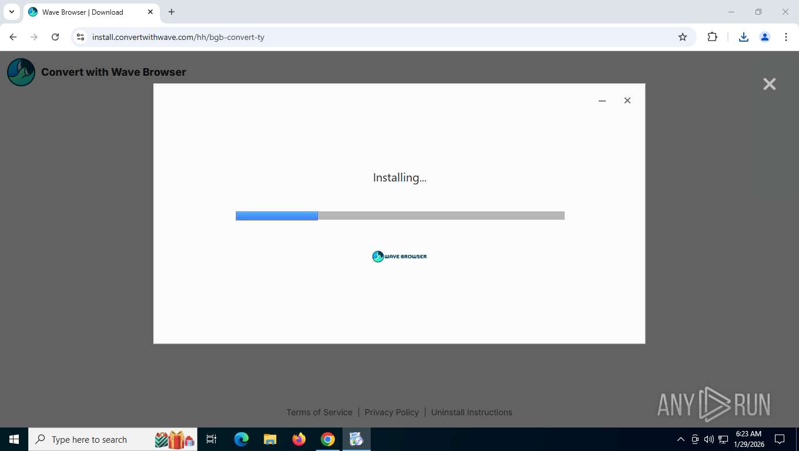Click the Chrome back arrow

tap(13, 37)
